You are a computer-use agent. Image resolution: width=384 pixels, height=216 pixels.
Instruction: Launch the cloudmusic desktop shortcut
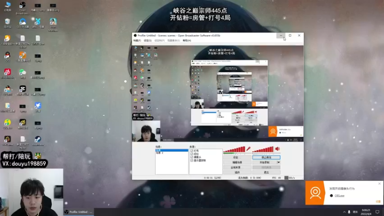[7, 73]
